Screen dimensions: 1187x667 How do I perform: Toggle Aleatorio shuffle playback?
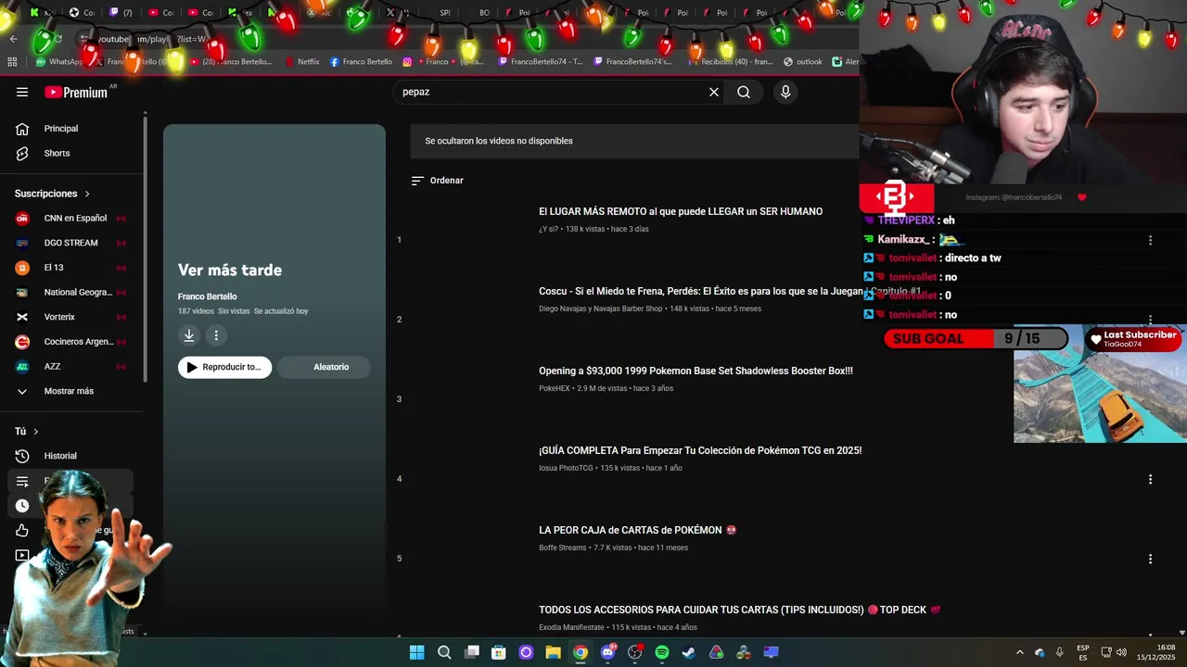click(x=325, y=367)
